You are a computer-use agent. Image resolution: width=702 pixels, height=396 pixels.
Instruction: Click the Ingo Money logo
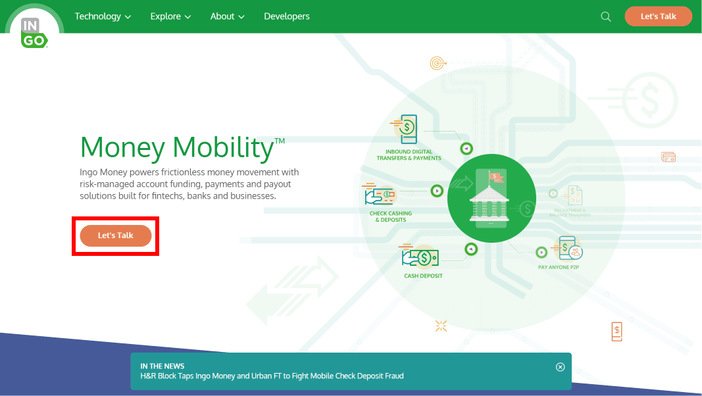[x=33, y=33]
